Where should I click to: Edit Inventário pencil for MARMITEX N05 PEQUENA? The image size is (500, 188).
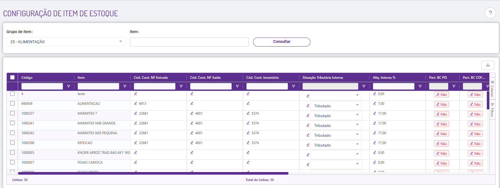[248, 133]
